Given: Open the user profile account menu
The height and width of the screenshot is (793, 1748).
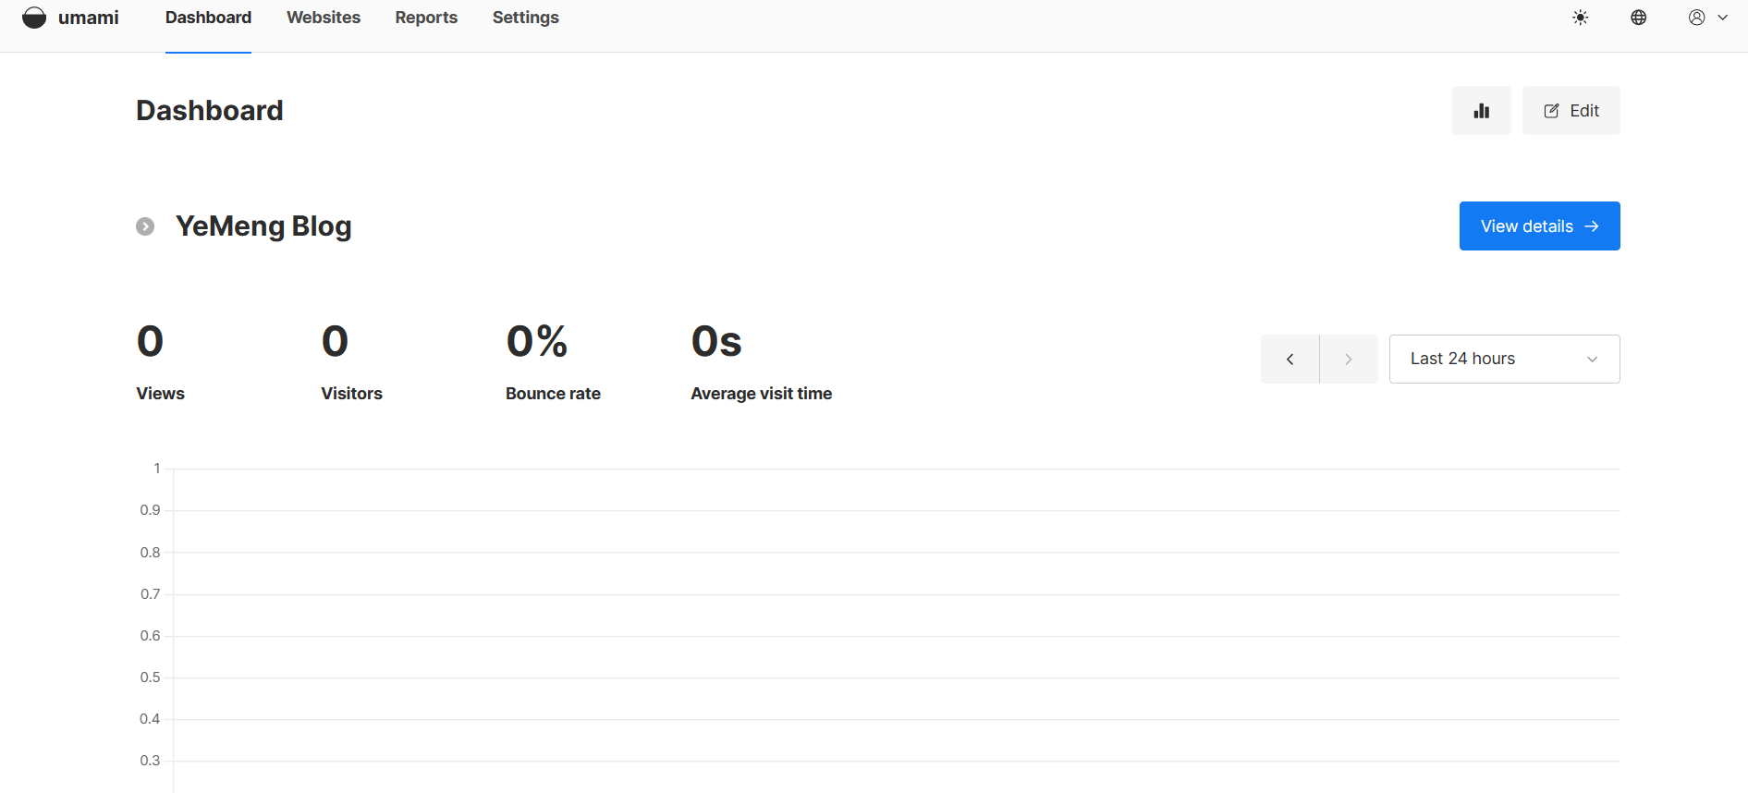Looking at the screenshot, I should [x=1697, y=18].
